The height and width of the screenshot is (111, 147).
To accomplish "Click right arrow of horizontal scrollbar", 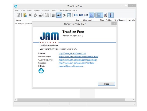I will (x=134, y=100).
